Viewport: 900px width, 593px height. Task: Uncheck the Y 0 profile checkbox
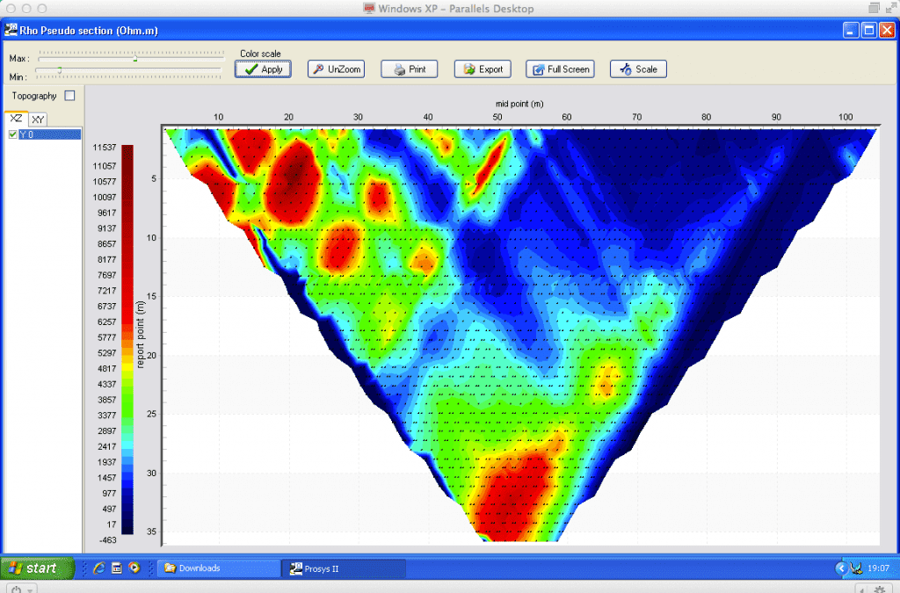pos(13,134)
